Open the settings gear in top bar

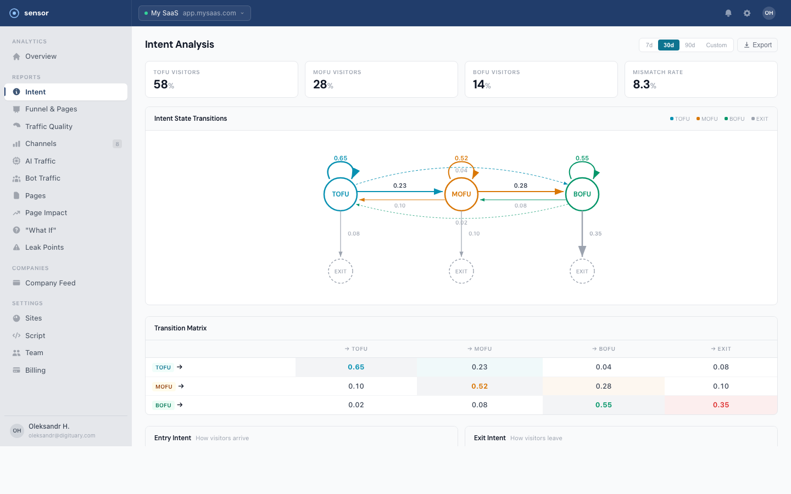click(x=747, y=13)
